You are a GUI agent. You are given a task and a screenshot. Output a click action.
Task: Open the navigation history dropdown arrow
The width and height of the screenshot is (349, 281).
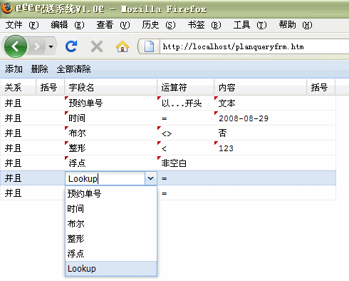[x=51, y=46]
